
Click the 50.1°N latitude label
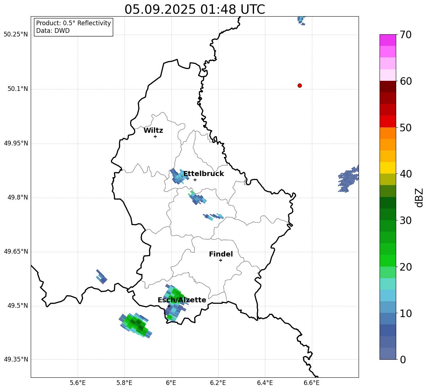point(17,89)
